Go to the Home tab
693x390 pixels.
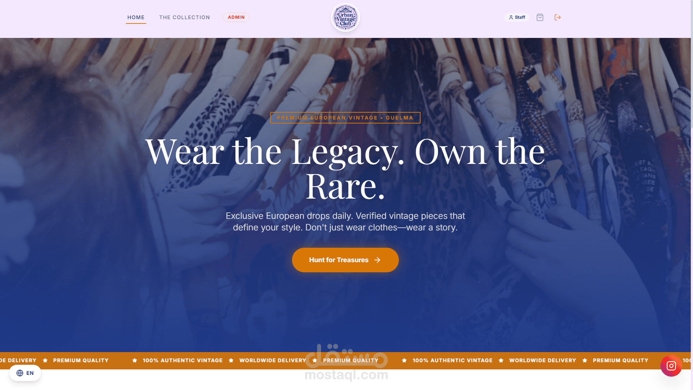point(136,17)
